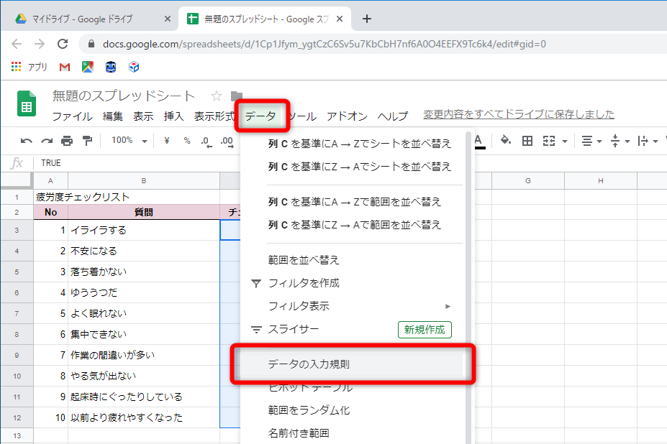This screenshot has width=667, height=444.
Task: Select the text color A control
Action: [478, 141]
